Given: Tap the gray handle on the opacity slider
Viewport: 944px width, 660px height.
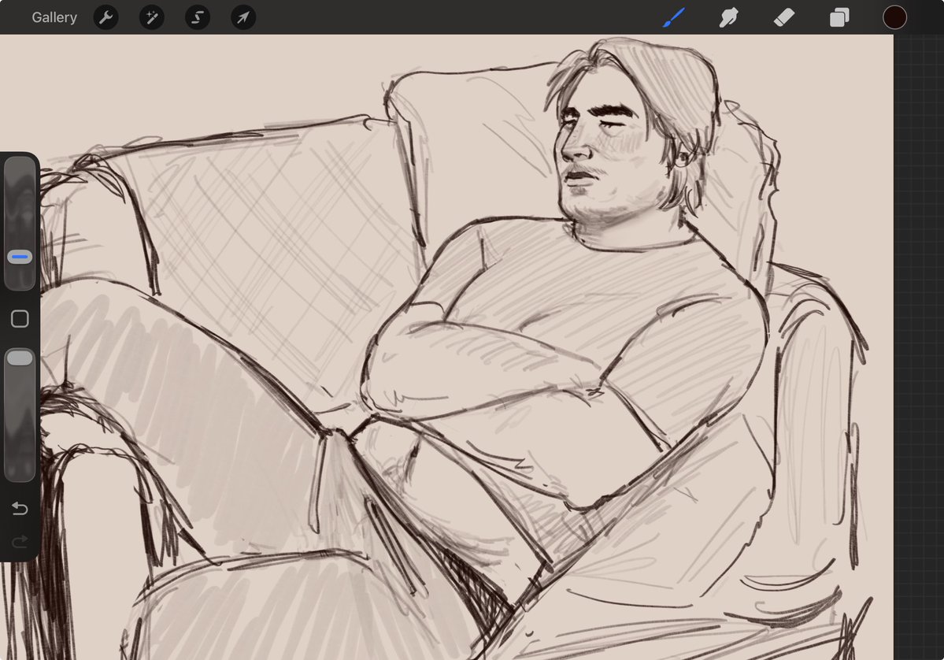Looking at the screenshot, I should (x=20, y=357).
